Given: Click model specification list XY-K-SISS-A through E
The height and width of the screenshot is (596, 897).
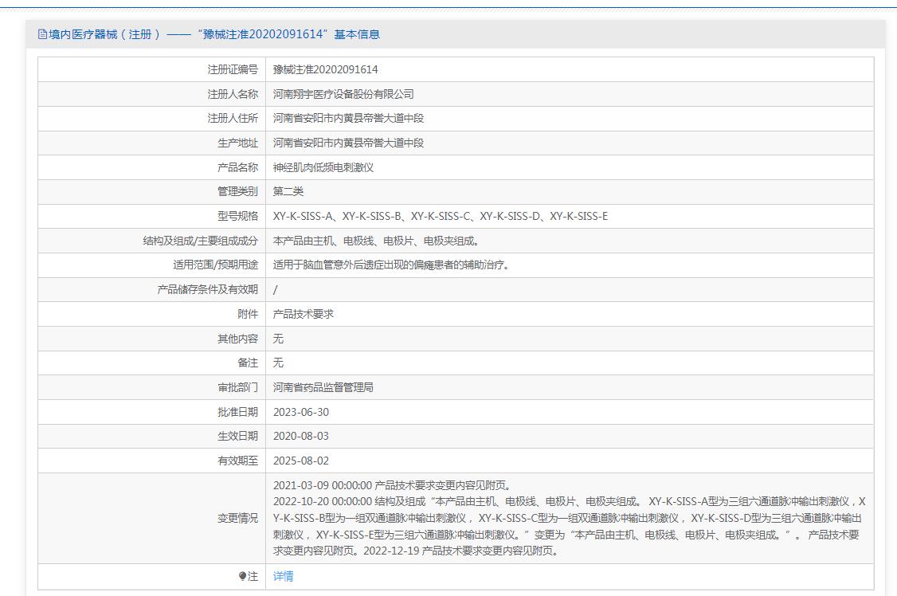Looking at the screenshot, I should pos(440,216).
